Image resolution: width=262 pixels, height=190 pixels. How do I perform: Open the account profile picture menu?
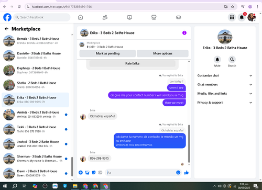[252, 17]
